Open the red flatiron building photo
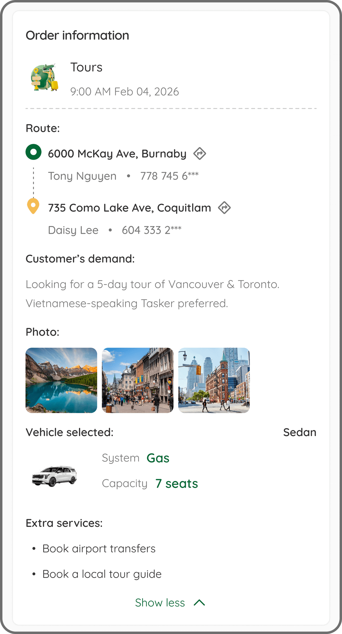The width and height of the screenshot is (342, 634). (x=214, y=380)
